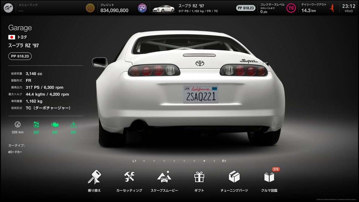Click the L1 previous view label
Viewport: 359px width, 202px height.
pyautogui.click(x=134, y=161)
